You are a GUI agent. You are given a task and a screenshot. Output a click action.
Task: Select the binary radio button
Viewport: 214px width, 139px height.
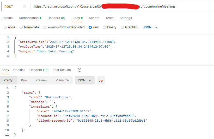tap(104, 27)
